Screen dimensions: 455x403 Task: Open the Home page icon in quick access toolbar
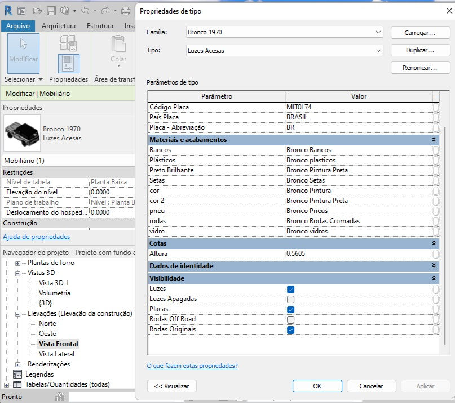click(x=21, y=11)
